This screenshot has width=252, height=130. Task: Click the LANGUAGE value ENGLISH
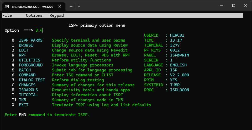pyautogui.click(x=178, y=65)
